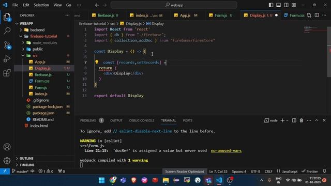Click the webapp command center search box

click(x=174, y=5)
